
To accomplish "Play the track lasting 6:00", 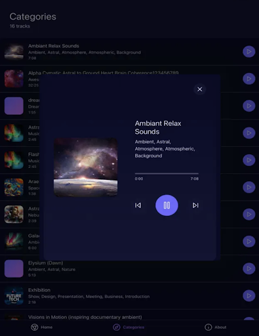I will point(249,241).
